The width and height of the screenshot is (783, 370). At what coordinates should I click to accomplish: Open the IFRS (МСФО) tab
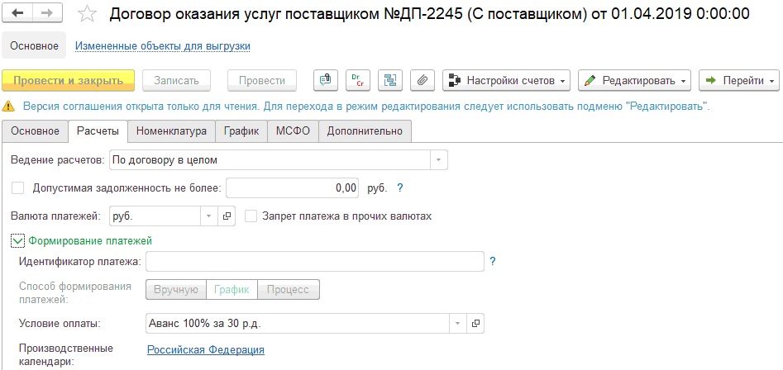pyautogui.click(x=292, y=130)
